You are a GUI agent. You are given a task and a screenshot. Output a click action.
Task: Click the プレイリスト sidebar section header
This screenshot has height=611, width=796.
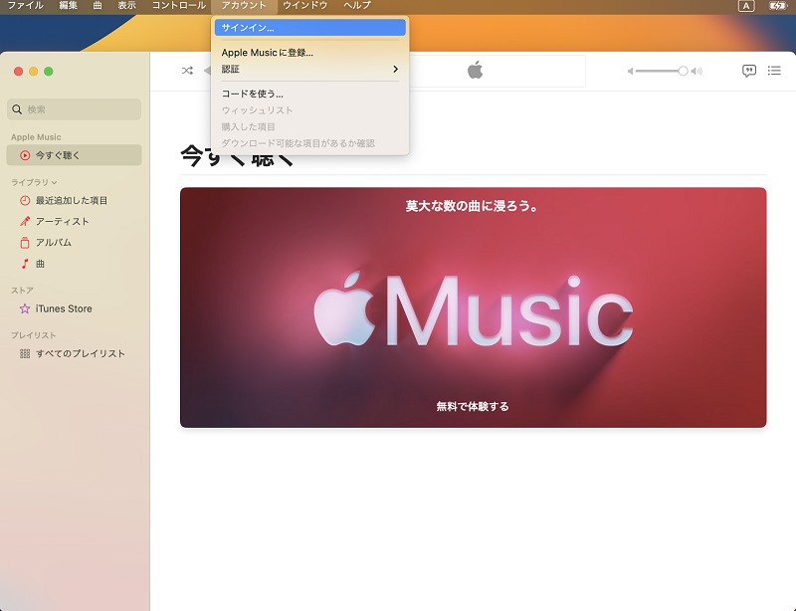[34, 335]
